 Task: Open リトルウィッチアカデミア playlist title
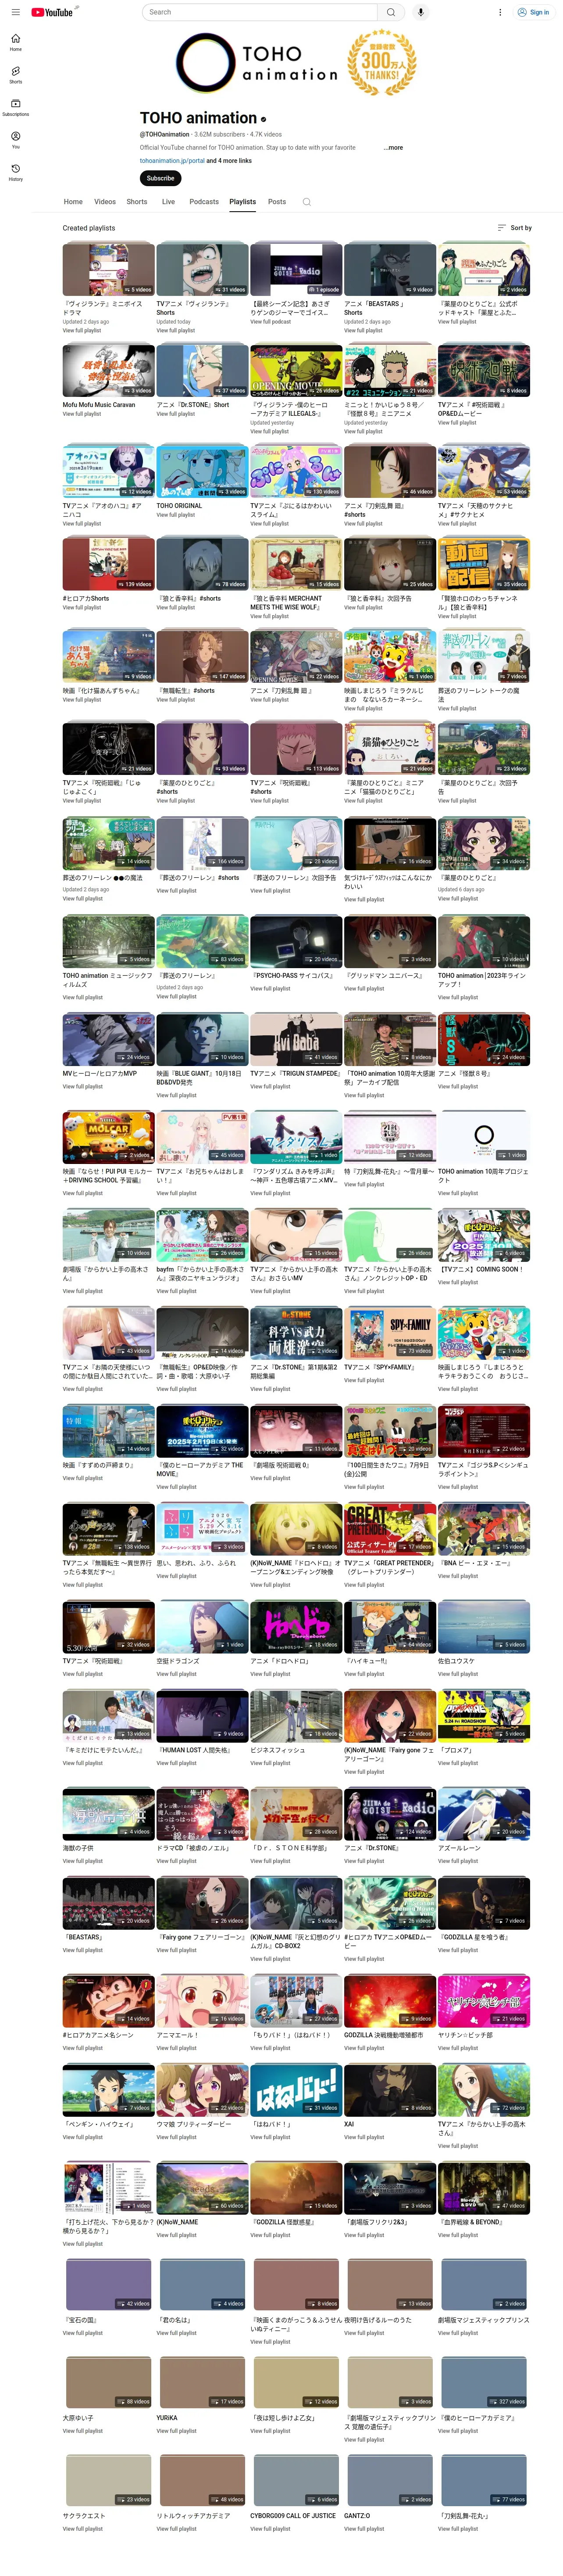194,2515
